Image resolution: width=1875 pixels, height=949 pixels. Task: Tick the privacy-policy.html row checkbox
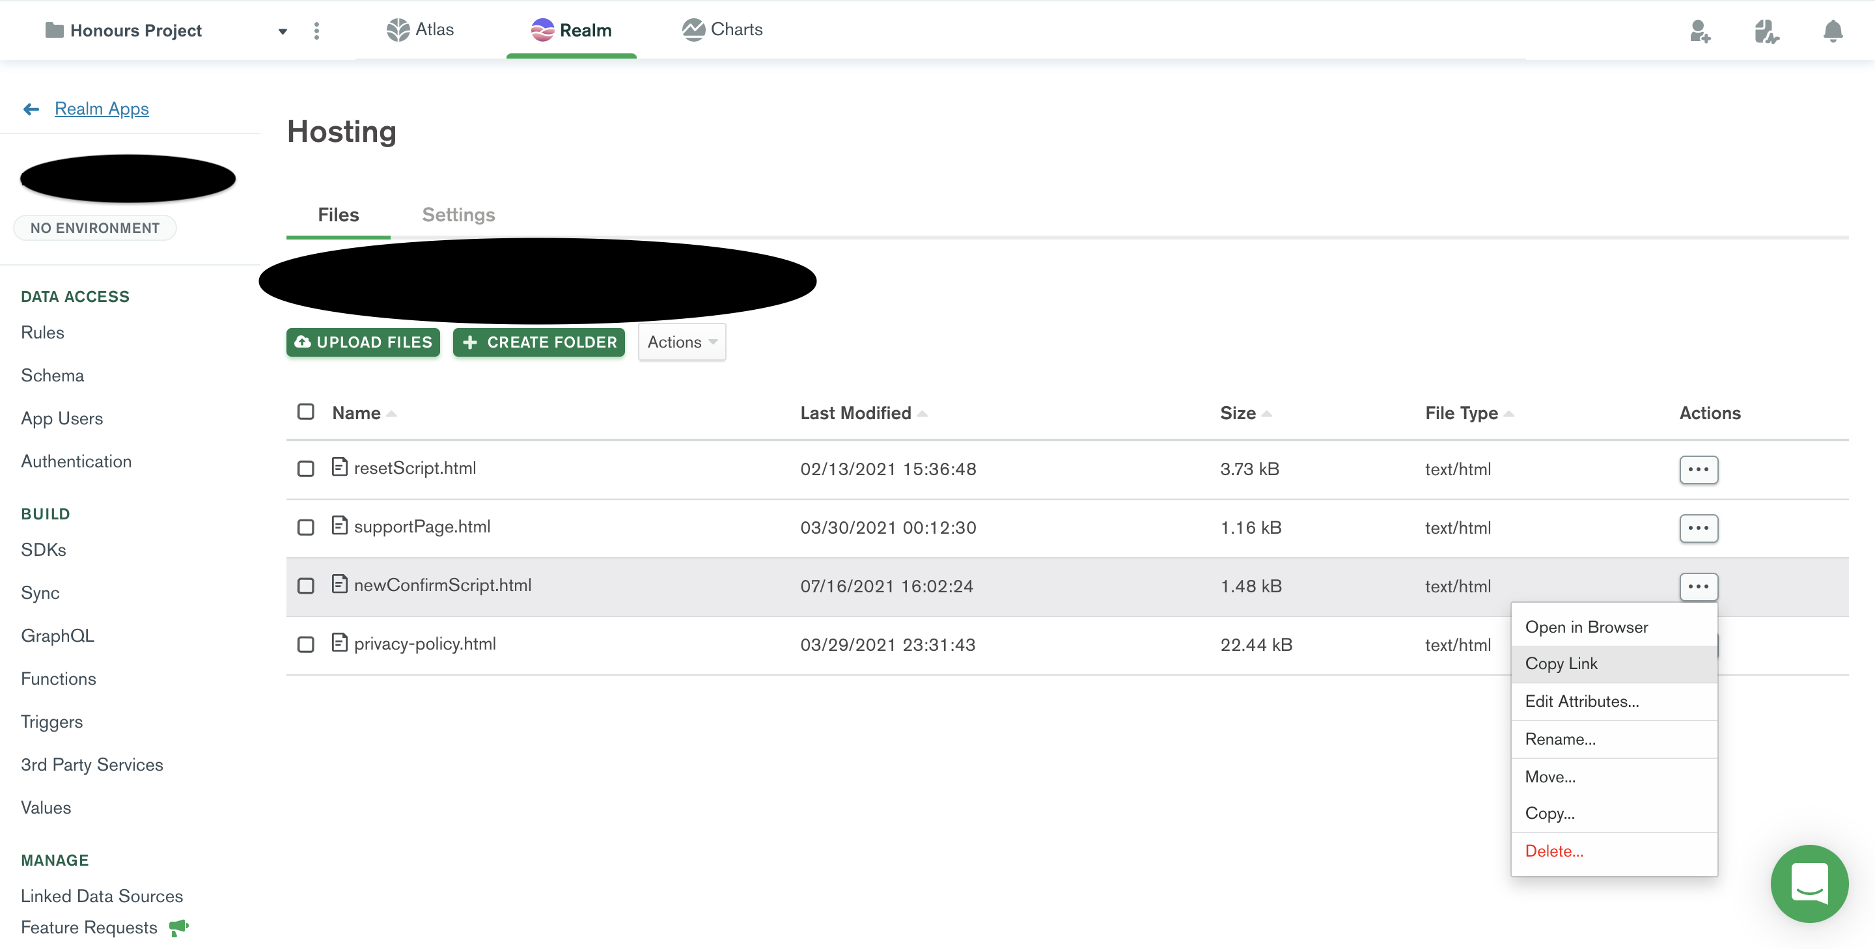point(306,644)
